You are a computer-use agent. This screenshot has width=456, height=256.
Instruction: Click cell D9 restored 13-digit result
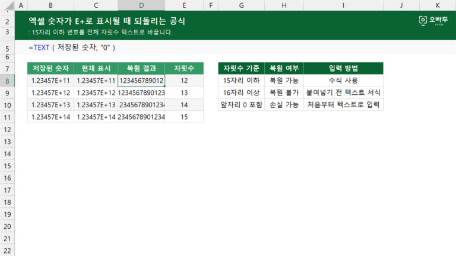coord(141,93)
